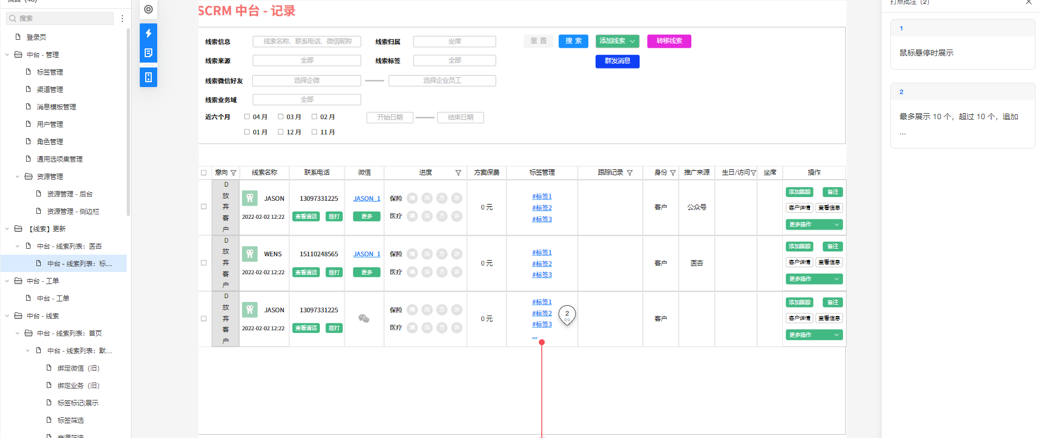Click 客户详情 in the third row

click(800, 318)
